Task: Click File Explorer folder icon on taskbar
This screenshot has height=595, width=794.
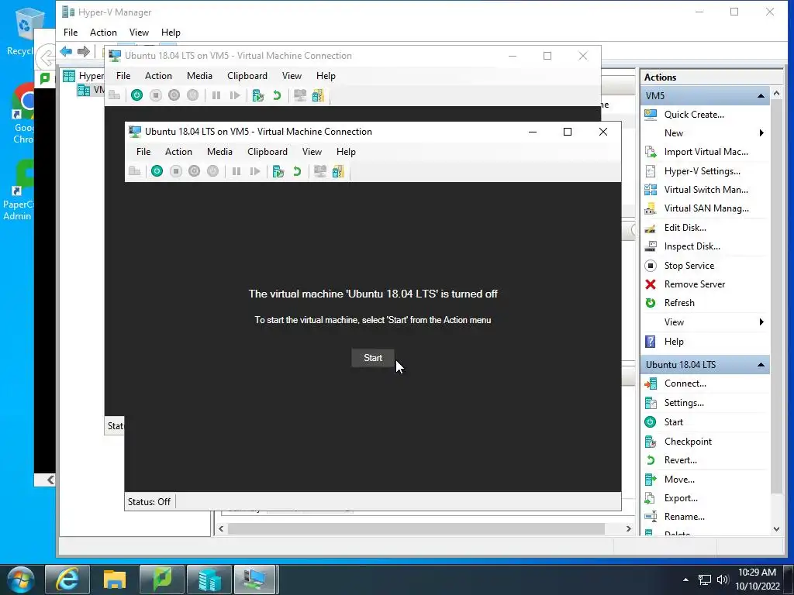Action: (x=115, y=580)
